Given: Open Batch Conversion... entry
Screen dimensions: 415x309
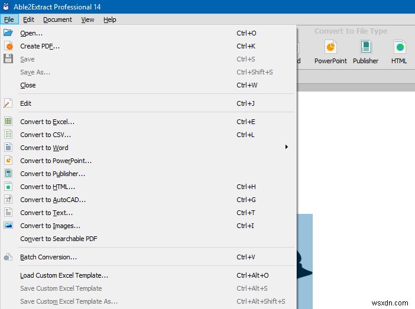Looking at the screenshot, I should 148,257.
